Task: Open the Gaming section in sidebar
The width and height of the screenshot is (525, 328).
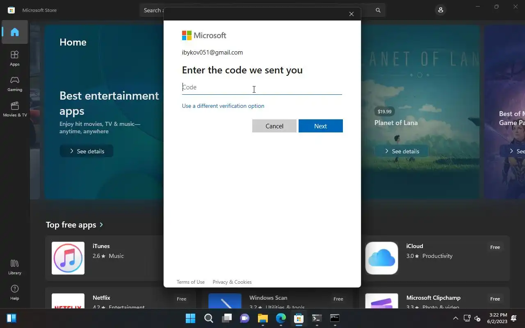Action: click(x=15, y=84)
